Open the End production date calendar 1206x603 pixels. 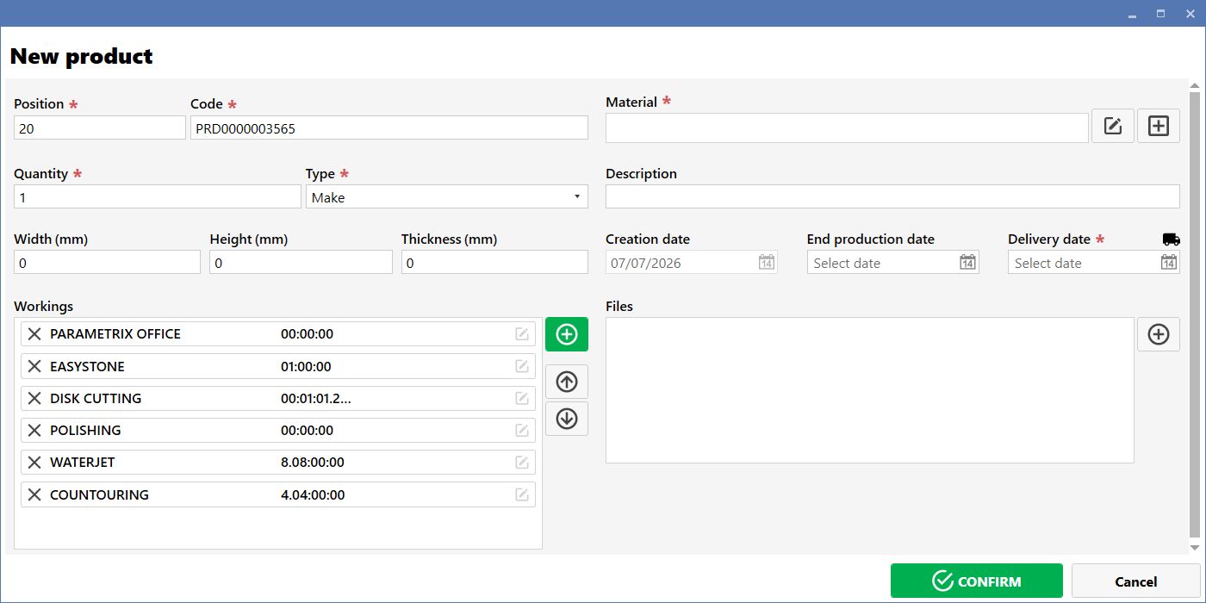pyautogui.click(x=967, y=263)
